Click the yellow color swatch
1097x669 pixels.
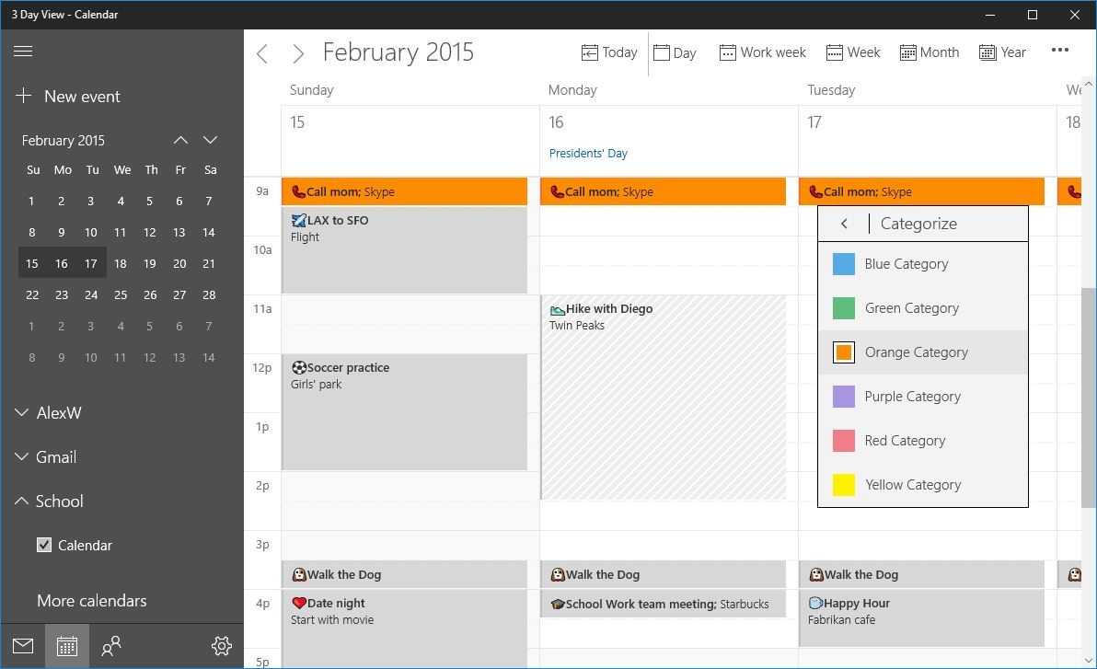(x=844, y=484)
